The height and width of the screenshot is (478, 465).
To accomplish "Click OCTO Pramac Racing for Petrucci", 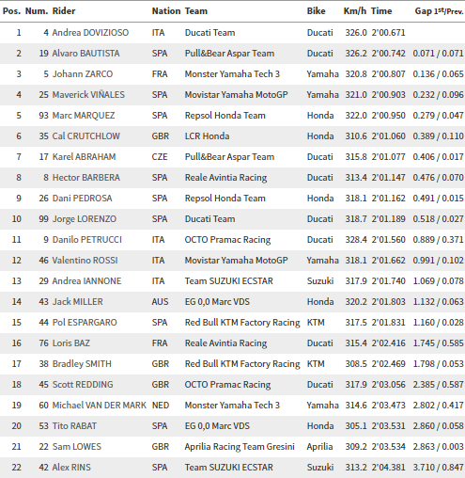I will [x=227, y=240].
